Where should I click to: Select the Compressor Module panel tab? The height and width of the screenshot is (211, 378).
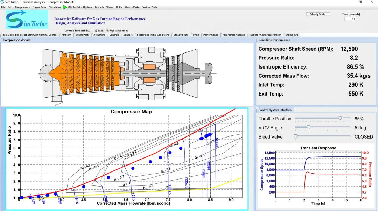[17, 40]
